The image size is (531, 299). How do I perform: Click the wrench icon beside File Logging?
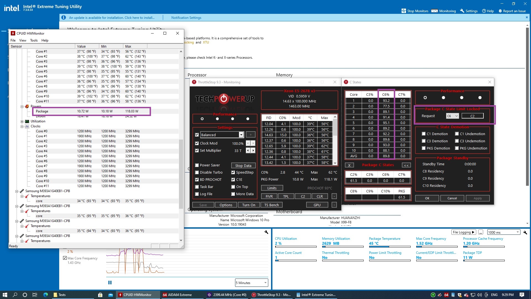pyautogui.click(x=525, y=232)
